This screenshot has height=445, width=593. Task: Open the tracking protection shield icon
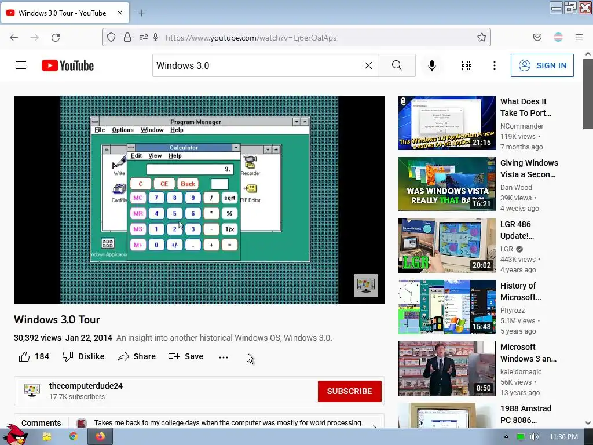[x=111, y=37]
